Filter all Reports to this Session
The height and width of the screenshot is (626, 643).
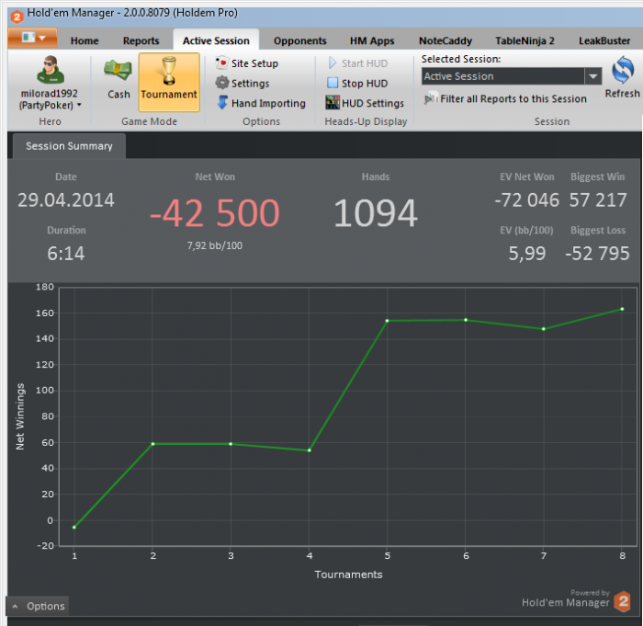coord(513,99)
